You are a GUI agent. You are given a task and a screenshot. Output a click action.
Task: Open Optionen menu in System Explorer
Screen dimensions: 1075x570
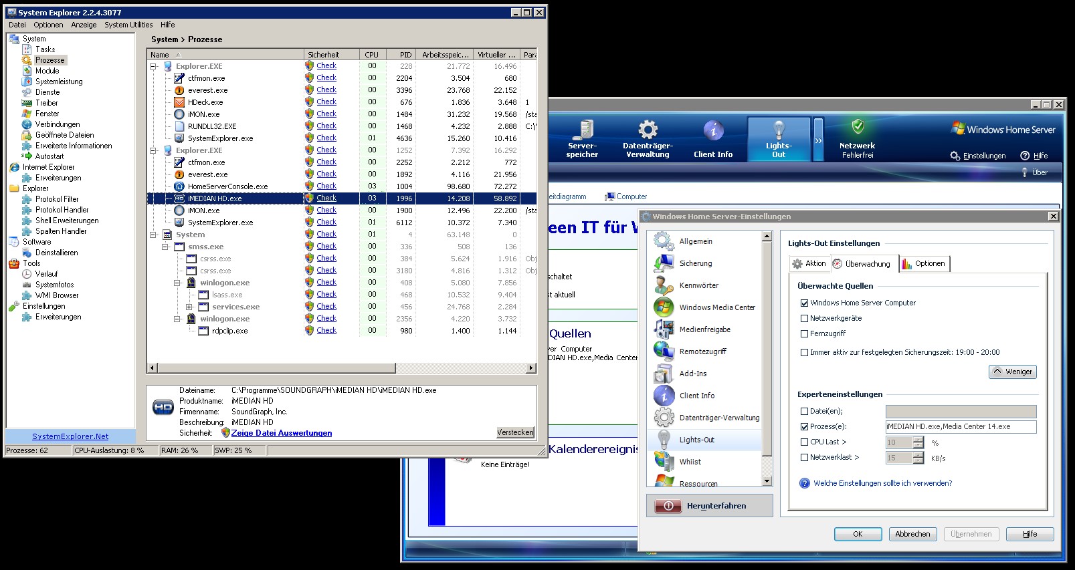tap(48, 25)
